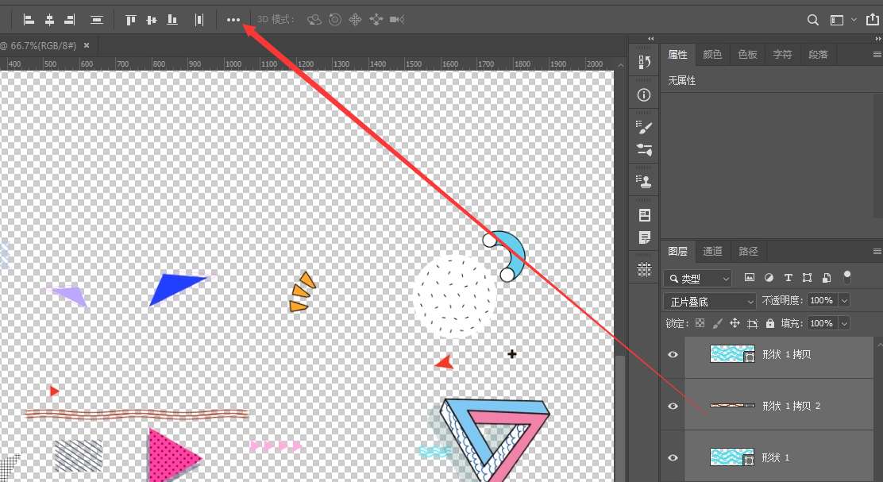Open the search magnifier icon
Viewport: 883px width, 482px height.
point(812,20)
